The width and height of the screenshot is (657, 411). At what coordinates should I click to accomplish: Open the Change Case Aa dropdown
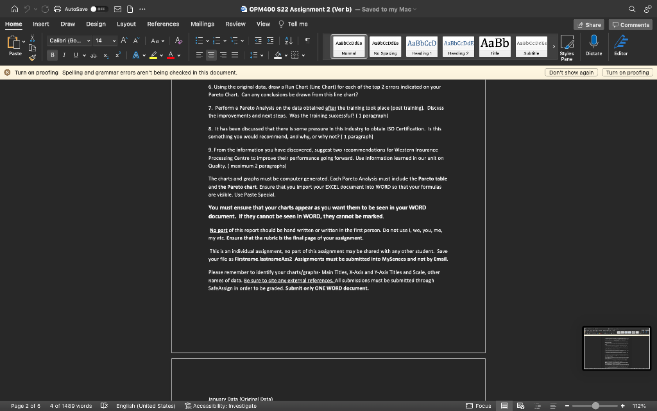tap(158, 40)
